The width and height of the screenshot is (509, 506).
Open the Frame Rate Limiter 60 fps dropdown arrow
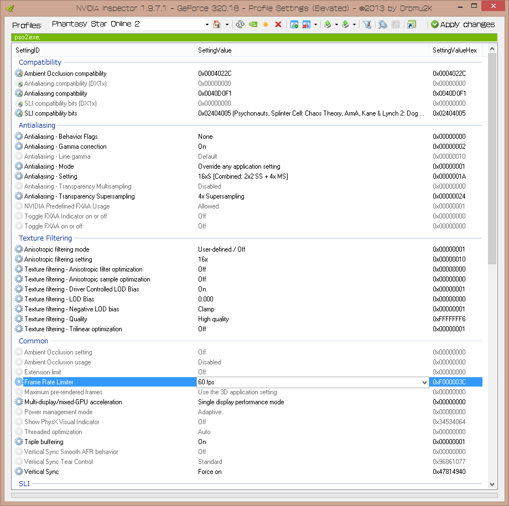click(x=424, y=382)
